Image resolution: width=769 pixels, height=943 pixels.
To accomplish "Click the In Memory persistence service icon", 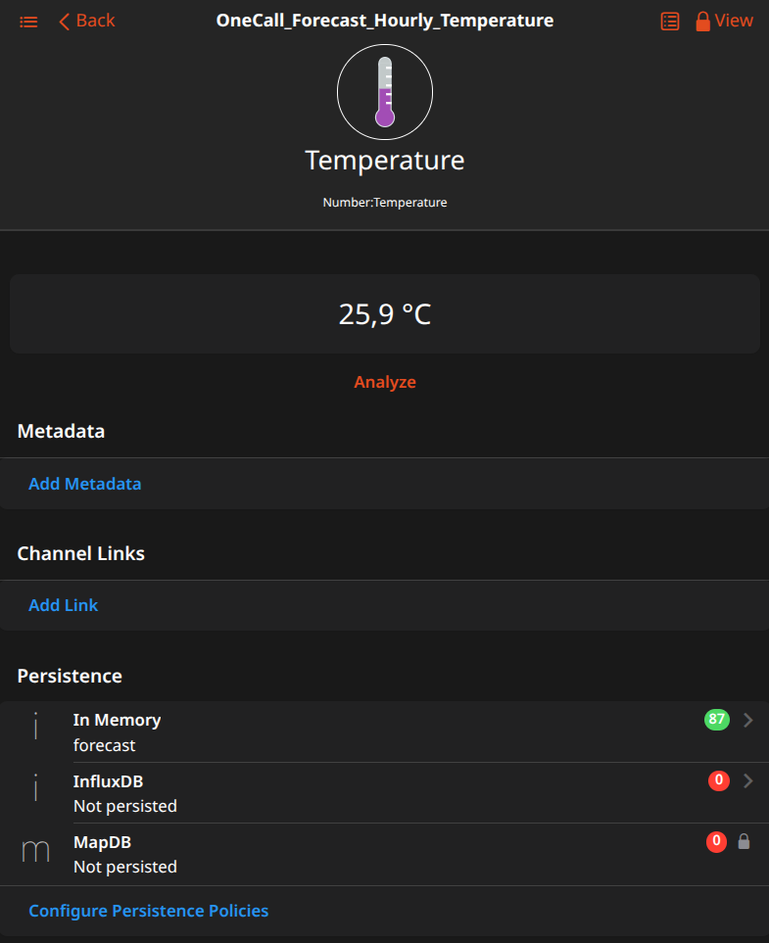I will pyautogui.click(x=36, y=726).
